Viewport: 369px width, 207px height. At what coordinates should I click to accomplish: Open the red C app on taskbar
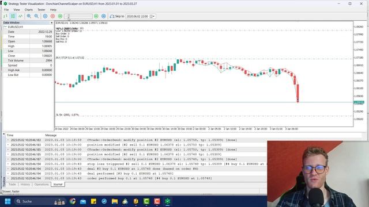click(157, 201)
